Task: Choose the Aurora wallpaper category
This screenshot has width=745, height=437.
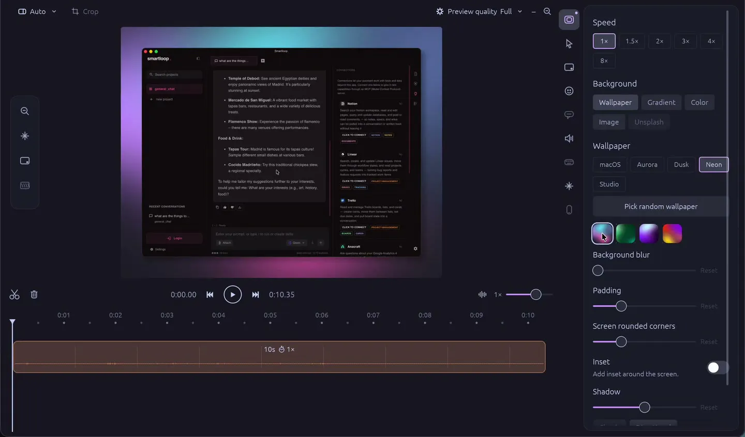Action: (x=647, y=164)
